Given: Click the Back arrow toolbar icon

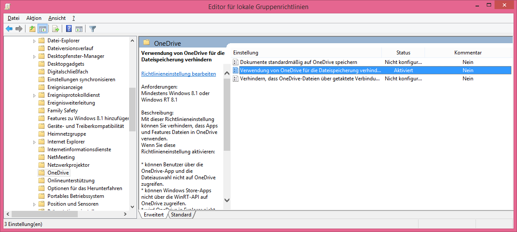Looking at the screenshot, I should 9,29.
